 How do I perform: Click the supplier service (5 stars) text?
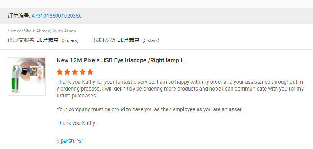pyautogui.click(x=70, y=40)
